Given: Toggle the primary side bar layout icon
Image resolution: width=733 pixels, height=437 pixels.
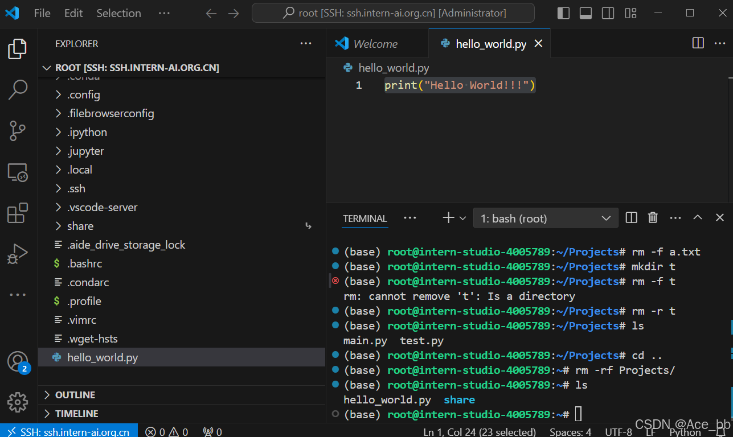Looking at the screenshot, I should pyautogui.click(x=563, y=13).
